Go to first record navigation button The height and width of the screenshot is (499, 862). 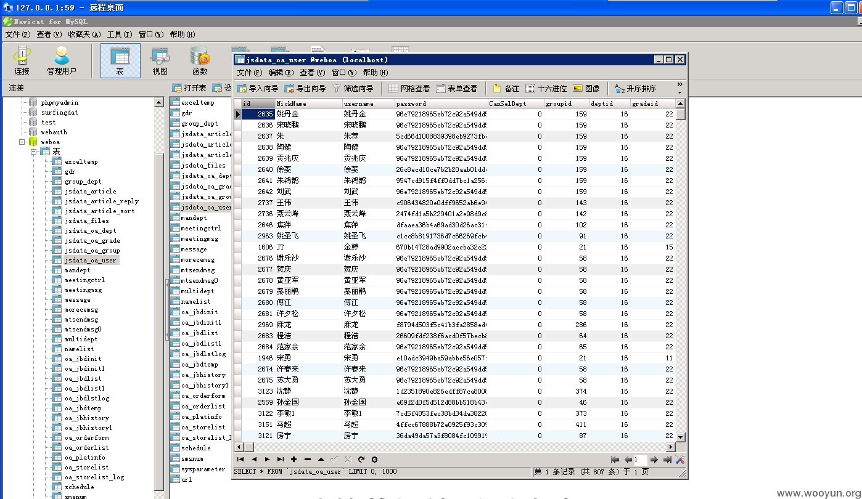point(240,460)
